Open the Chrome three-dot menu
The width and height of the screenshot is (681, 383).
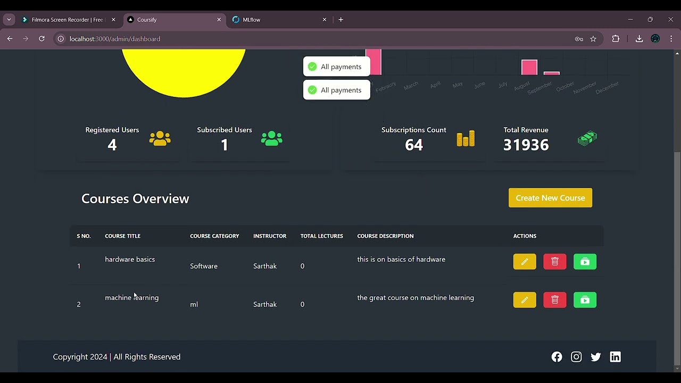(671, 39)
